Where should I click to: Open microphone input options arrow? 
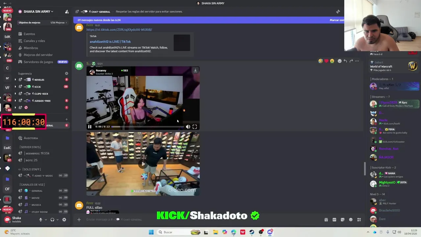click(x=46, y=220)
